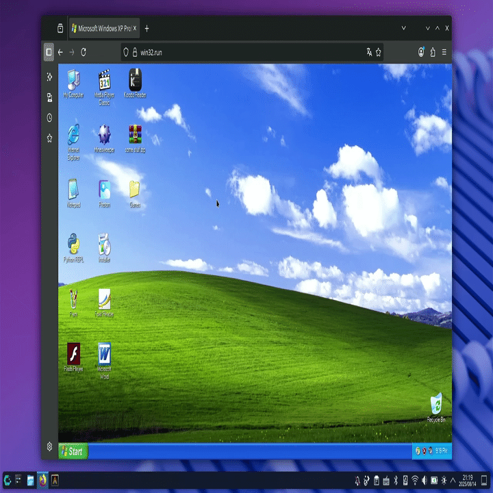This screenshot has height=493, width=493.
Task: Open the Koodo Reader desktop icon
Action: click(x=135, y=84)
